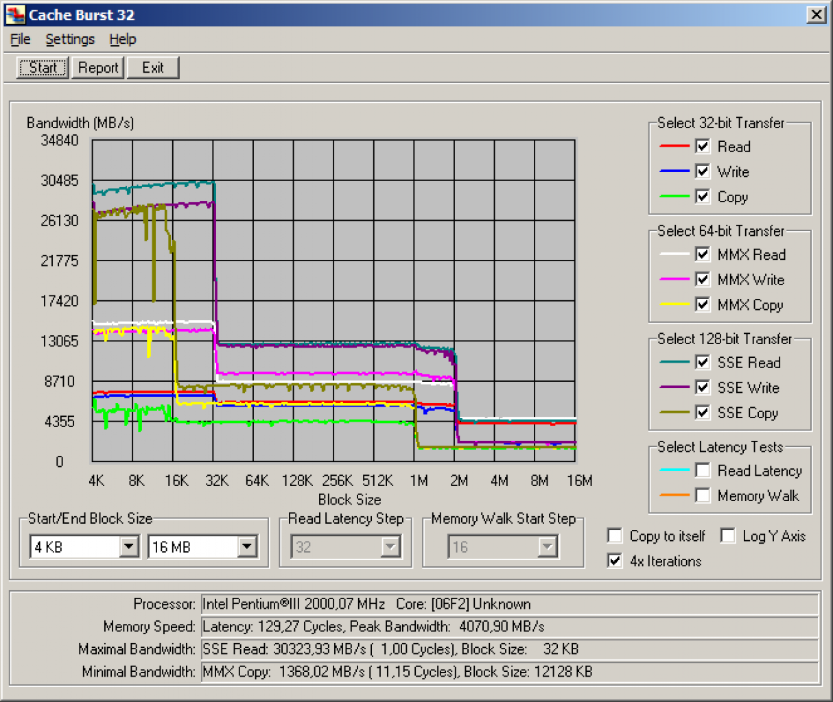Click the magenta MMX Write line swatch
Screen dimensions: 833x702
point(674,280)
